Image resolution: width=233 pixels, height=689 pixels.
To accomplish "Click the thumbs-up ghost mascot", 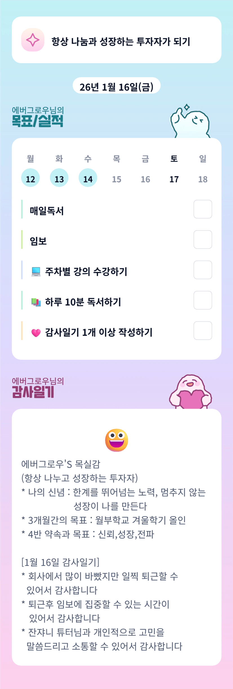I will [190, 122].
